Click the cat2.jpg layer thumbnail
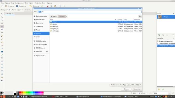 tap(160, 17)
